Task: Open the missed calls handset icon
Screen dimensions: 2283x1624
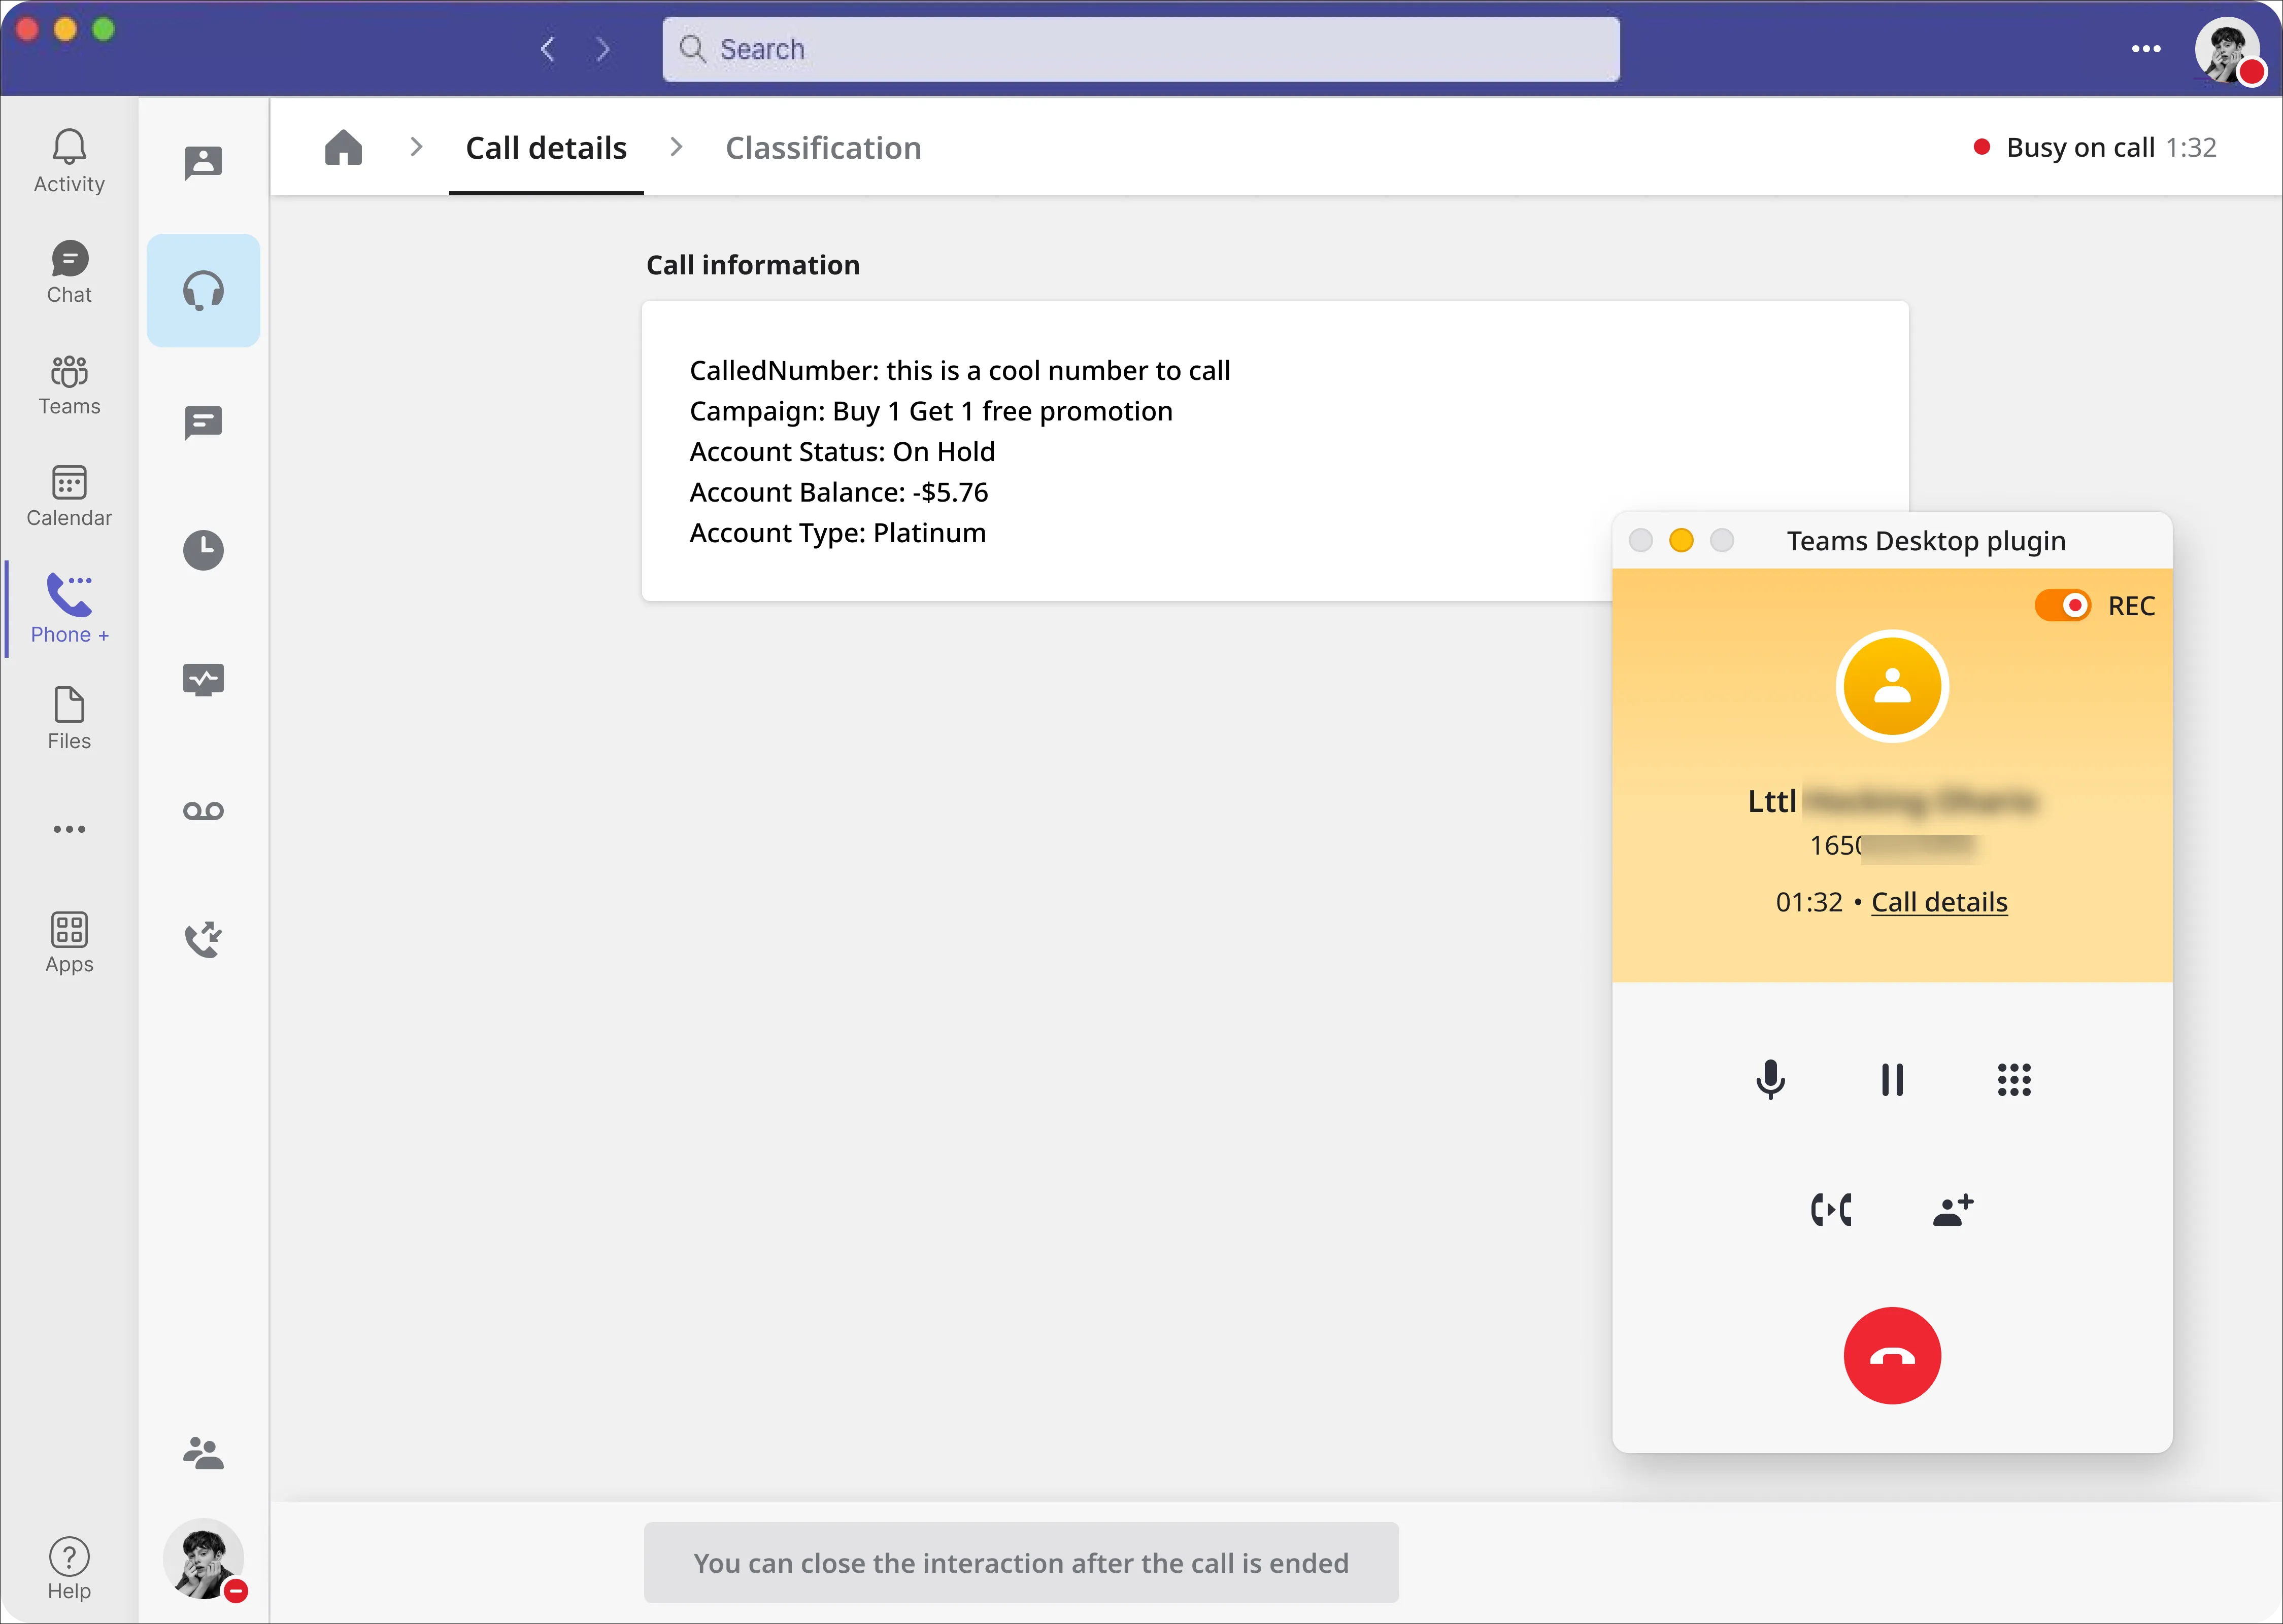Action: (203, 940)
